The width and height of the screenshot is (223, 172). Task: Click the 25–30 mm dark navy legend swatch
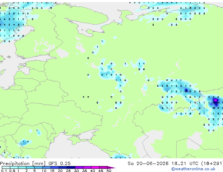(71, 167)
